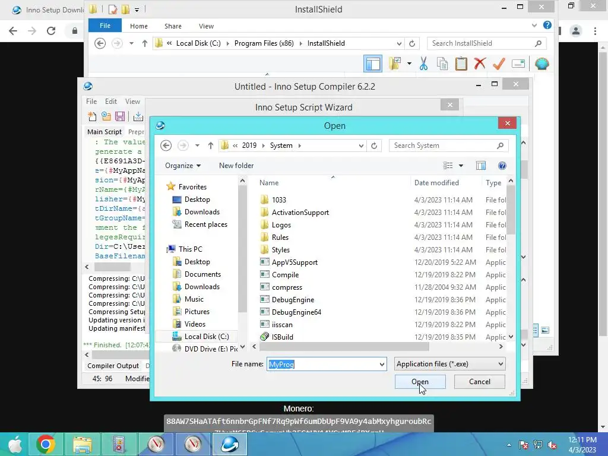Cancel the Open file dialog
Viewport: 608px width, 456px height.
(479, 382)
